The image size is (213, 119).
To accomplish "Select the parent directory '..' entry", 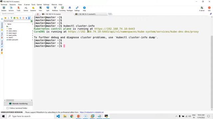I will (x=8, y=26).
